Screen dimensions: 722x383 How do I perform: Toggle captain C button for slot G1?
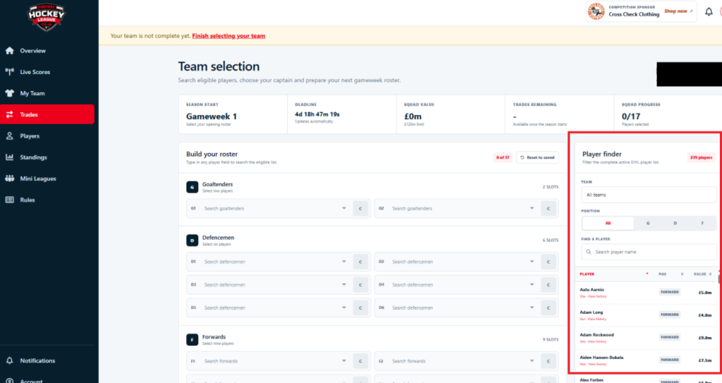point(360,208)
